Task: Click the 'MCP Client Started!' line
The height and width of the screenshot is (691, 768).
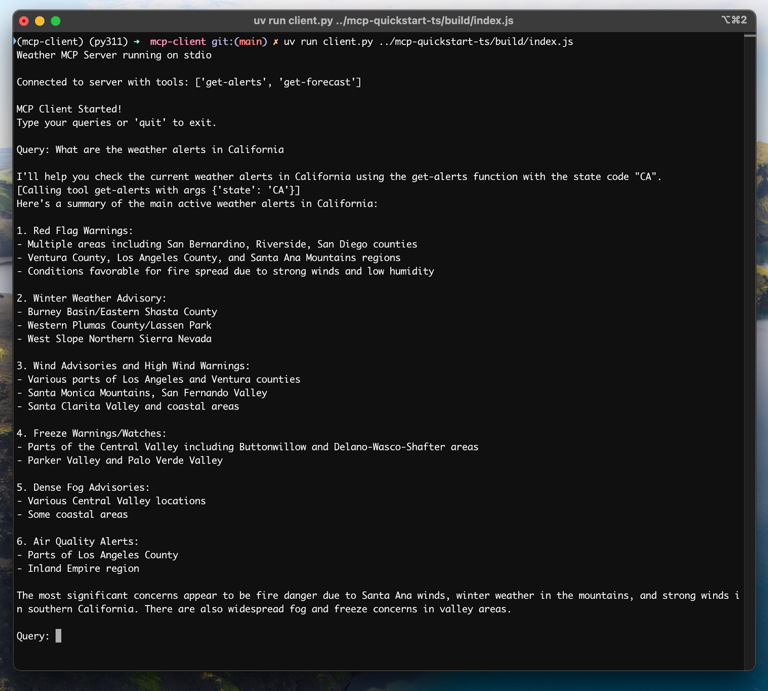Action: (68, 109)
